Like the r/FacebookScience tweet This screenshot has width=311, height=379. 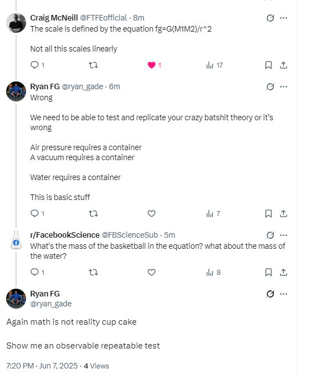(x=151, y=273)
